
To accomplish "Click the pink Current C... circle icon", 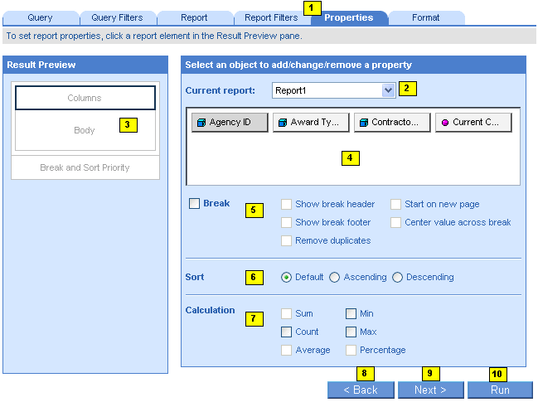I will click(444, 123).
